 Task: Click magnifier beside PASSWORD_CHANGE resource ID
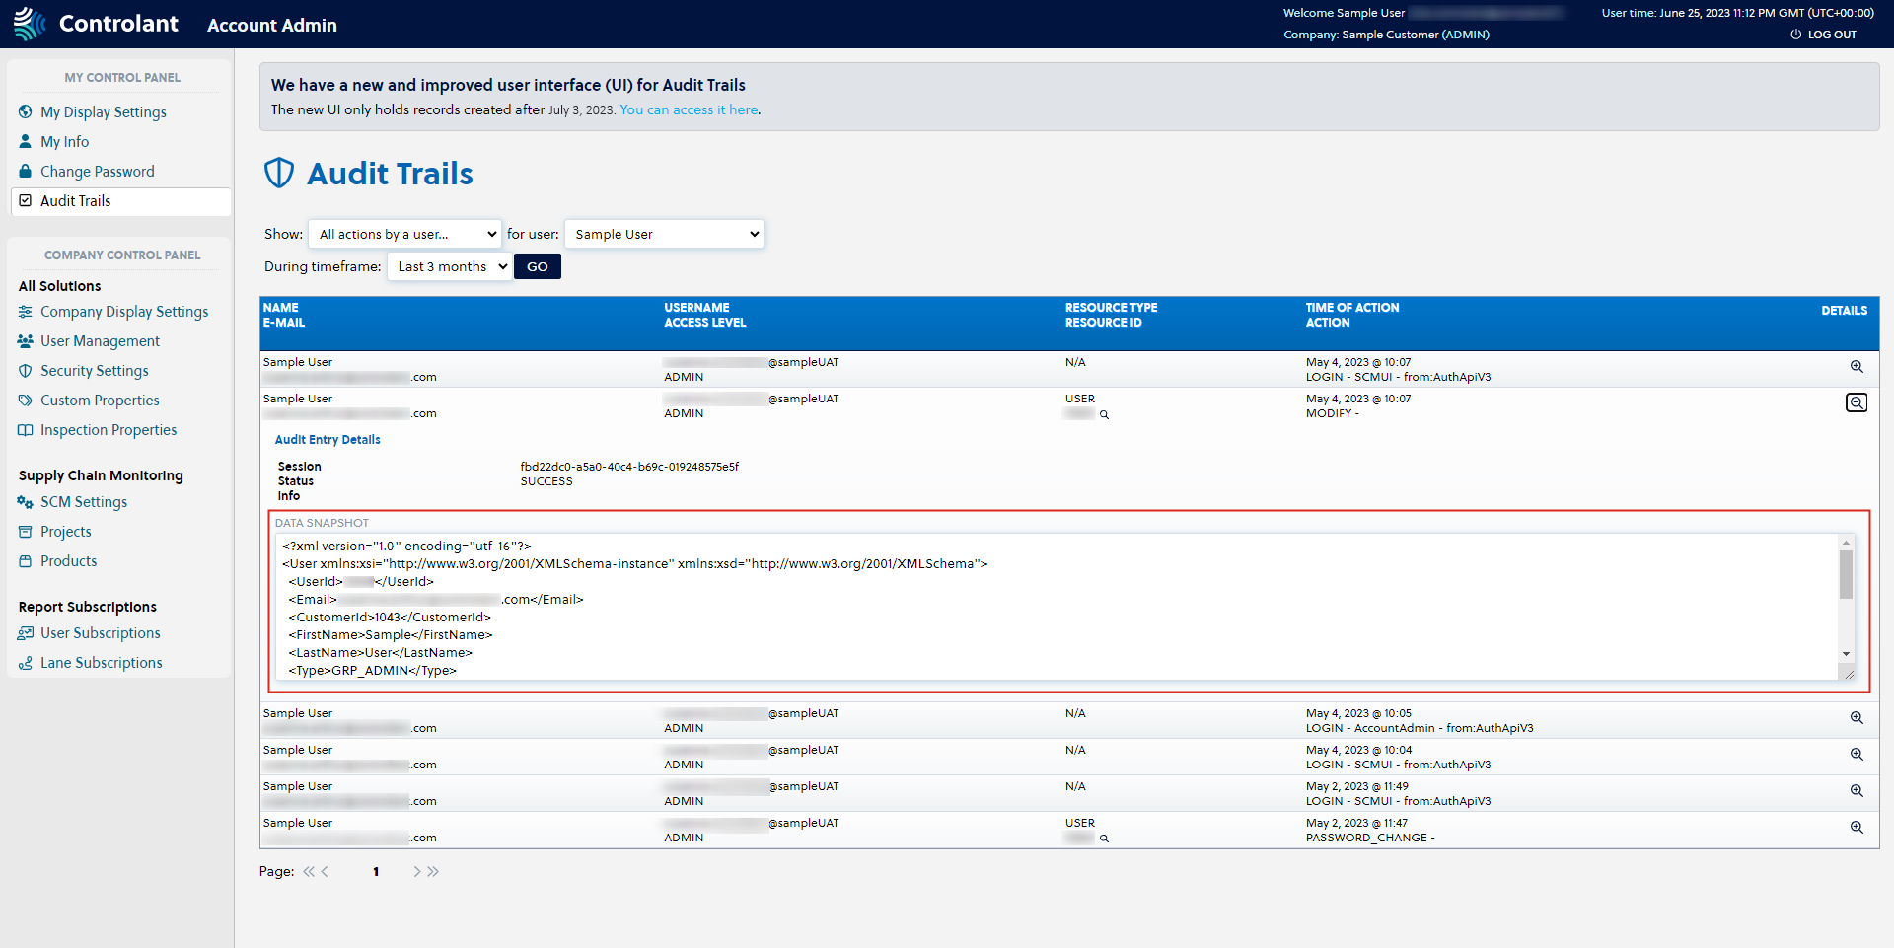pyautogui.click(x=1104, y=839)
